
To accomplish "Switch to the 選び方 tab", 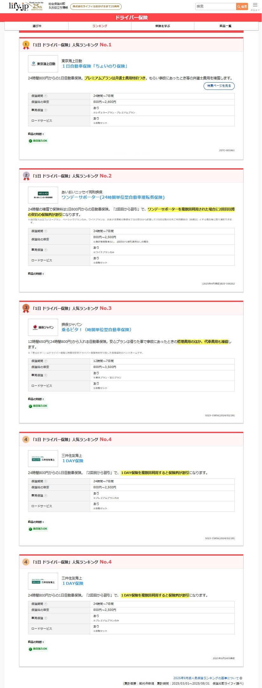I will (37, 26).
